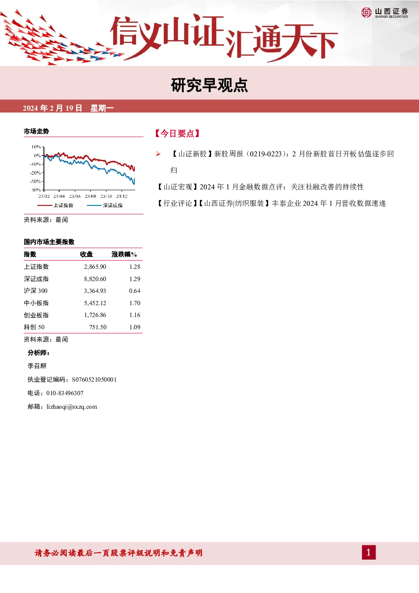Select the 科创 50 row label
Screen dimensions: 419x593
point(34,327)
